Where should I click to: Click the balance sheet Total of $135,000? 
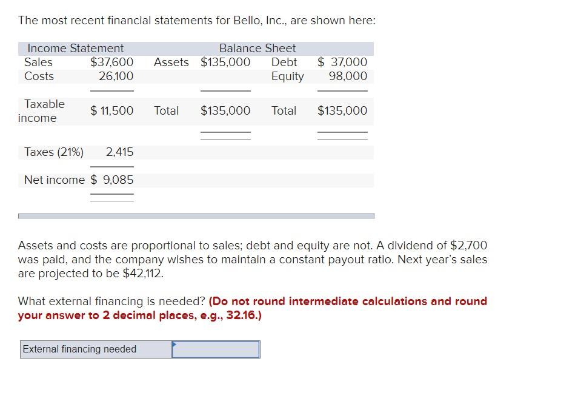(341, 110)
